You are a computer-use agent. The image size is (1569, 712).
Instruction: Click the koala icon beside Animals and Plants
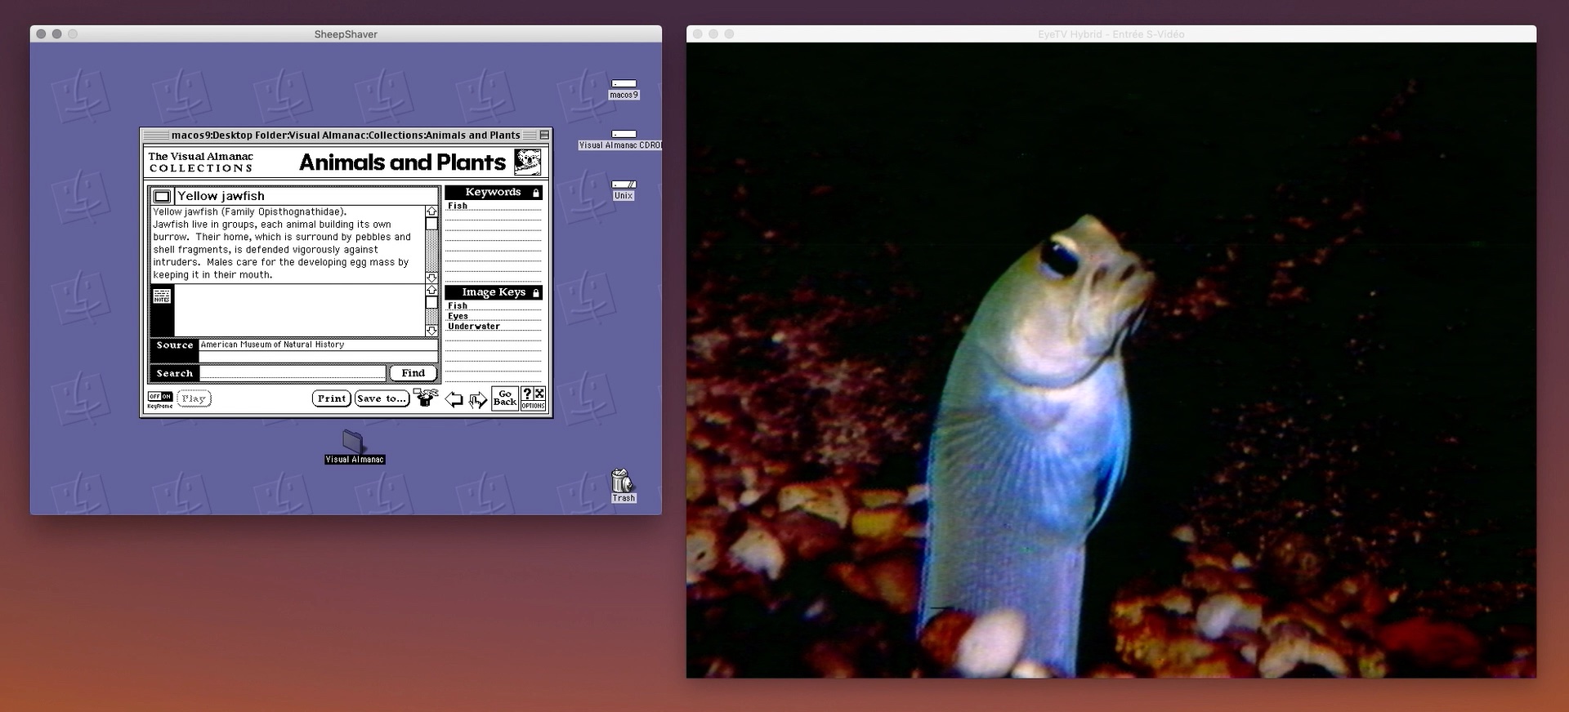pyautogui.click(x=528, y=162)
